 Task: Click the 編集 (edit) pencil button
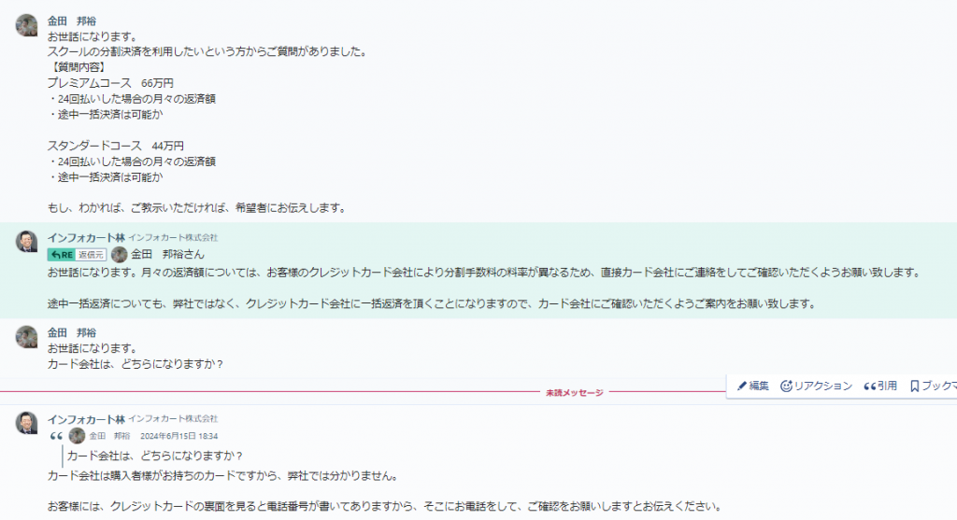click(752, 386)
